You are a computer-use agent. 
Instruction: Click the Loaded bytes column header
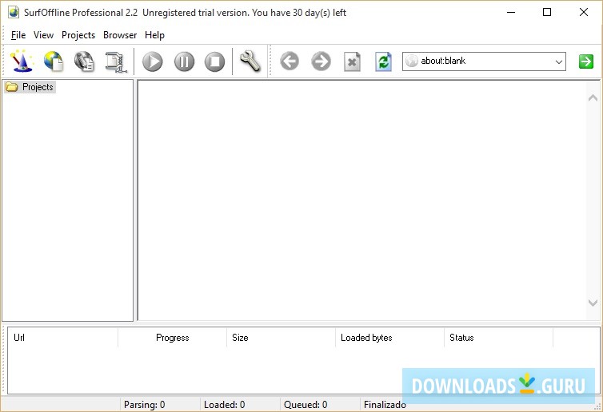click(x=390, y=338)
